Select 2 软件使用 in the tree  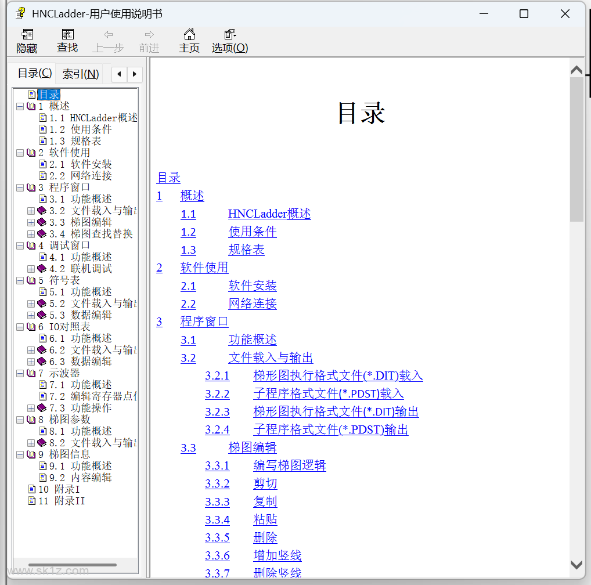(x=64, y=153)
